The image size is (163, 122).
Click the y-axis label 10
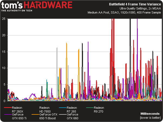click(4, 68)
